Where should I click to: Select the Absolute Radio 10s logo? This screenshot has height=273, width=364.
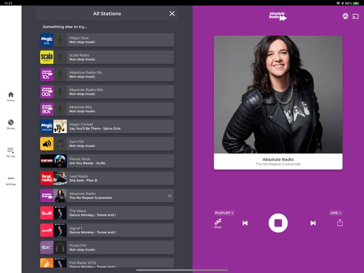[x=46, y=75]
